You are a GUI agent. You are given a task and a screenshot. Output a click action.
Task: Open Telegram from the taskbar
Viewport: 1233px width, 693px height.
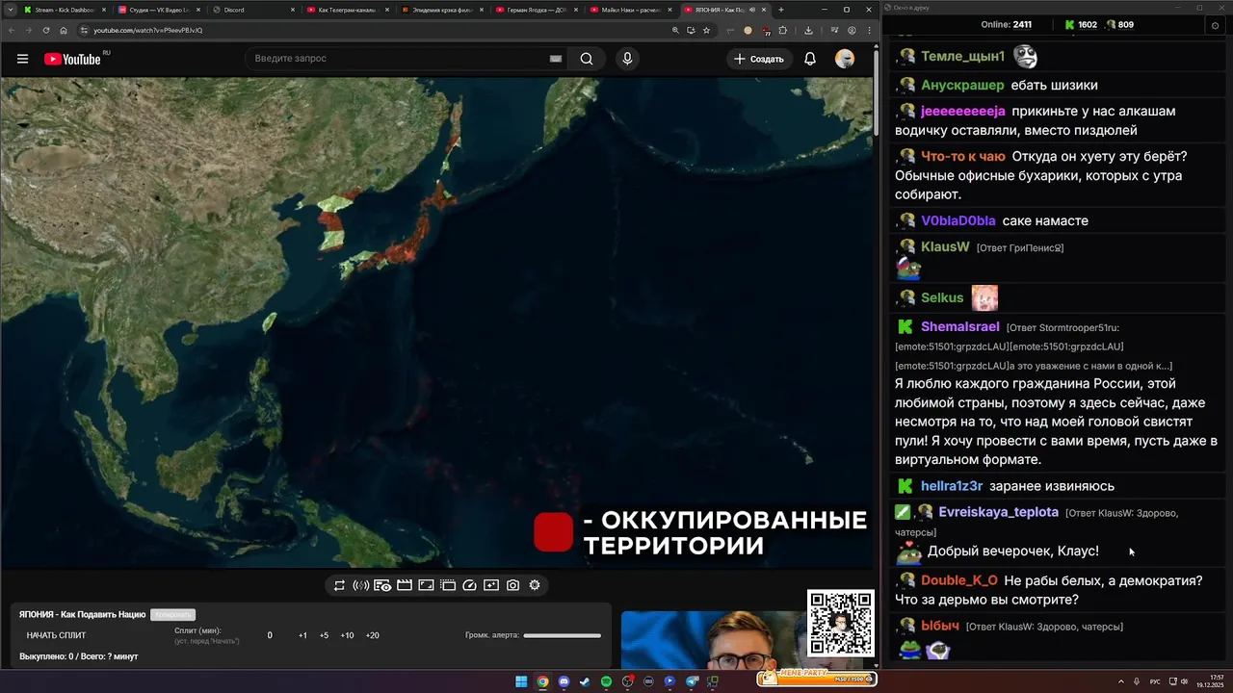[x=692, y=681]
